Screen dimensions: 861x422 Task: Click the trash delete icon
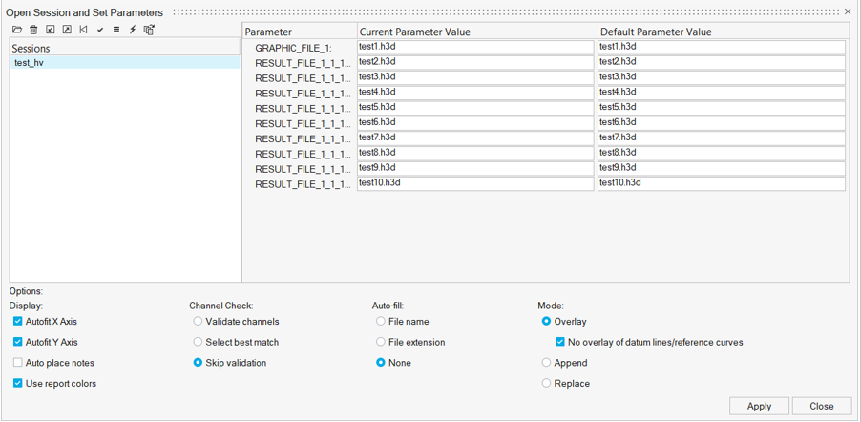point(33,30)
